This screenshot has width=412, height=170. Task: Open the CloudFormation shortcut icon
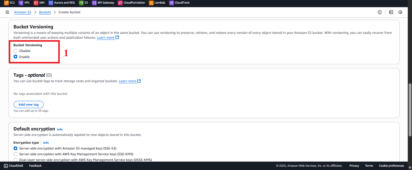pyautogui.click(x=120, y=3)
